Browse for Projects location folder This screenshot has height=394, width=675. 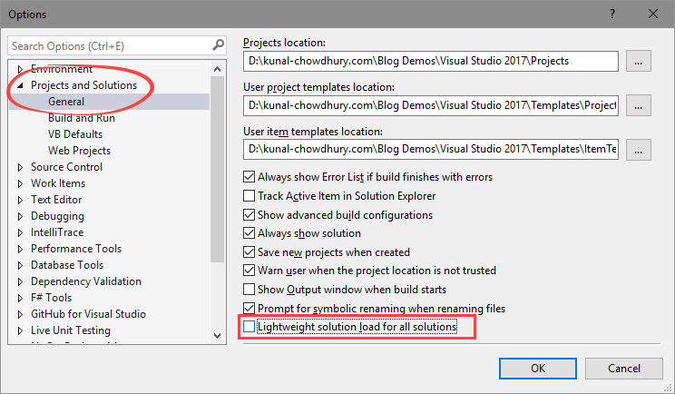coord(639,61)
